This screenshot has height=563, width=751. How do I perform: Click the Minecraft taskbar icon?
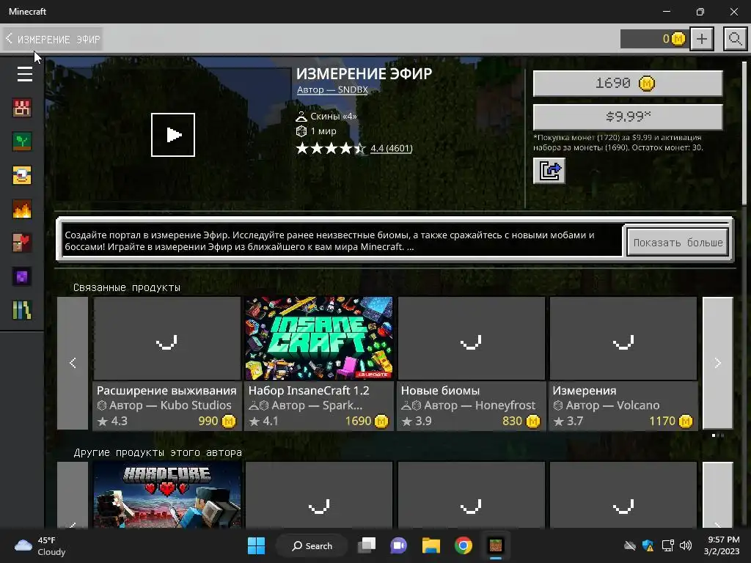pyautogui.click(x=496, y=545)
